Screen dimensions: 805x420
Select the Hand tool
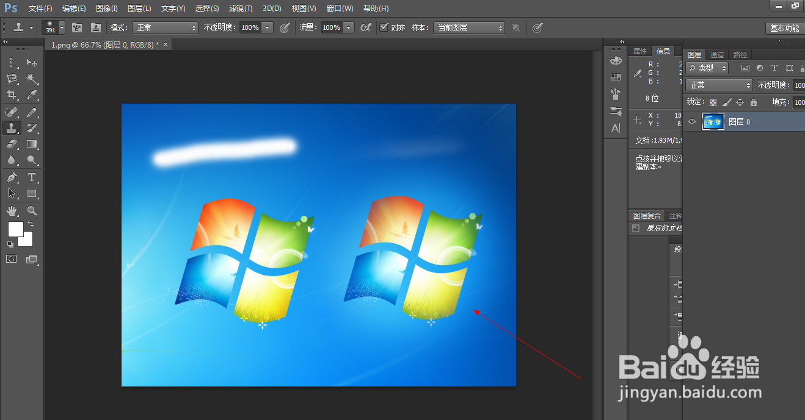pyautogui.click(x=12, y=211)
